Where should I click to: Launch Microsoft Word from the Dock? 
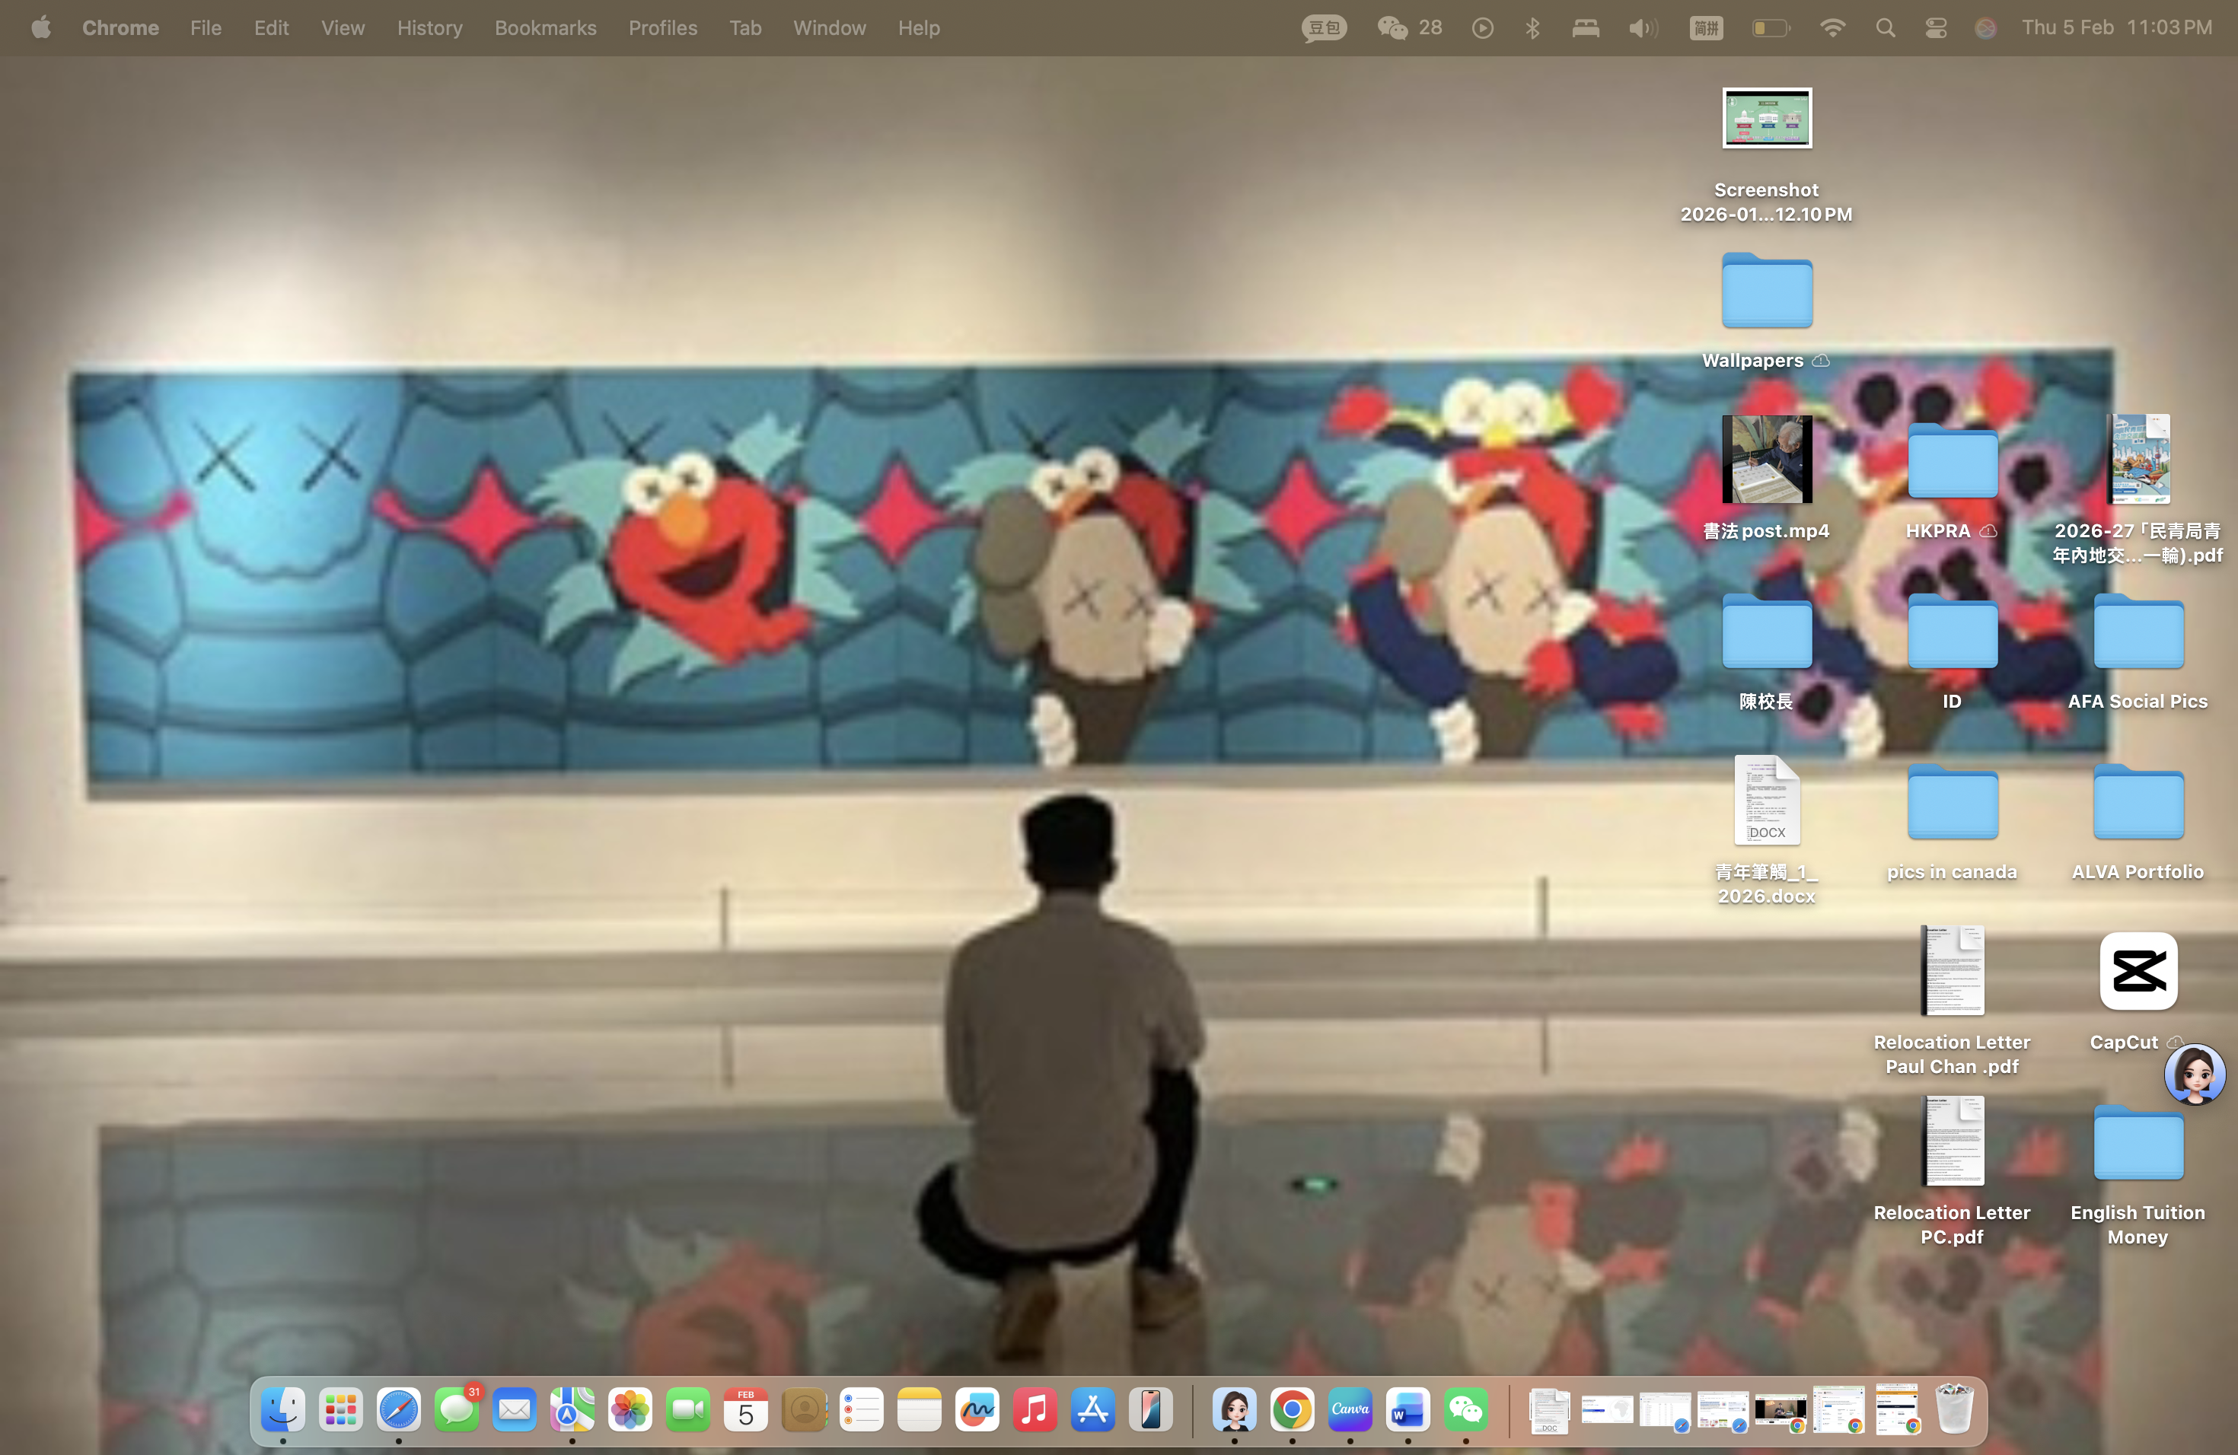[x=1408, y=1410]
